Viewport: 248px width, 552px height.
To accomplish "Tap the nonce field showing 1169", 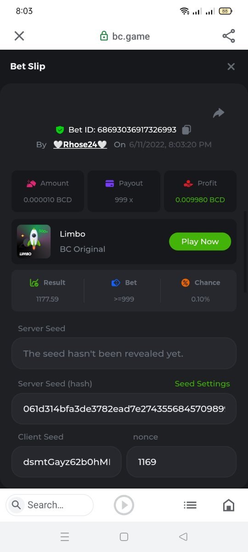I will pyautogui.click(x=181, y=462).
